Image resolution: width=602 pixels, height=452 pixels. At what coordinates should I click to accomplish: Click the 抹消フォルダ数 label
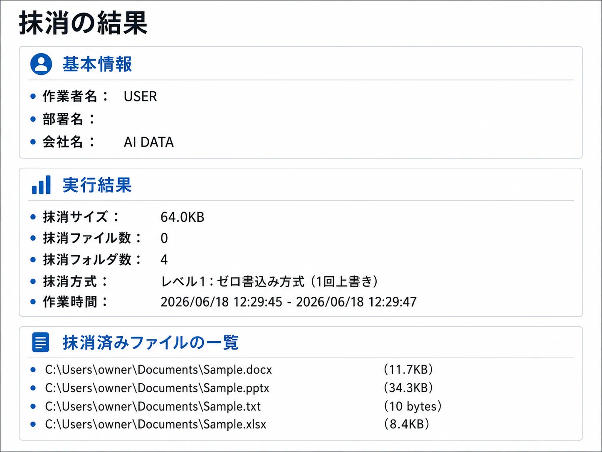pyautogui.click(x=92, y=260)
